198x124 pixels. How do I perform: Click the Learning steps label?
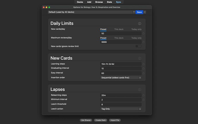(x=58, y=64)
